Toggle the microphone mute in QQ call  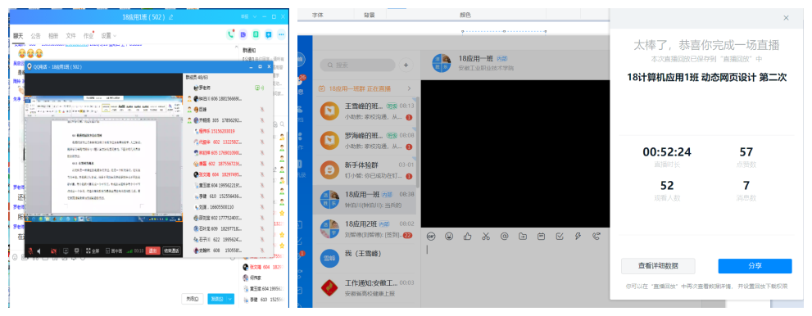[30, 251]
